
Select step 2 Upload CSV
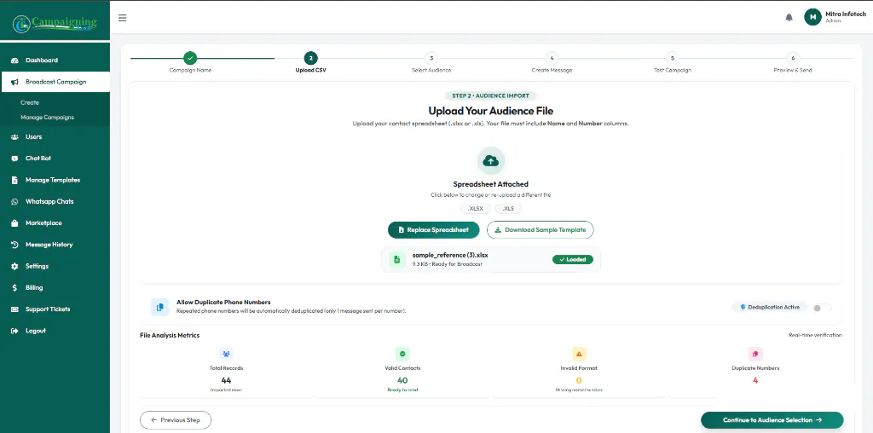pos(310,58)
